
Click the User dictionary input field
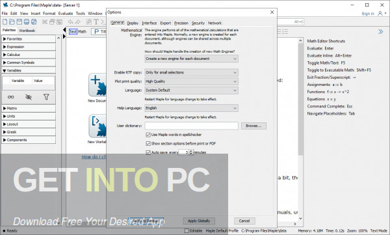pyautogui.click(x=191, y=126)
